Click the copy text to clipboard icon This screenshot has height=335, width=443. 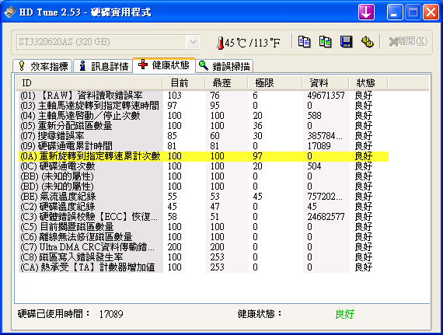click(x=305, y=42)
